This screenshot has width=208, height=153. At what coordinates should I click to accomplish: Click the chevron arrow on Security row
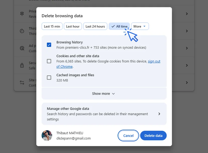187,65
